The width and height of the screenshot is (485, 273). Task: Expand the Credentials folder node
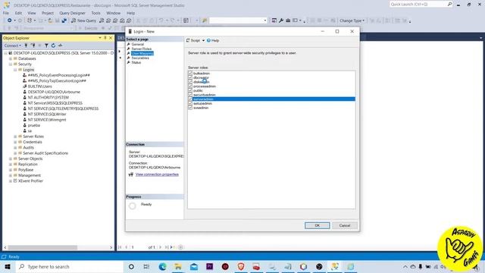(x=15, y=142)
